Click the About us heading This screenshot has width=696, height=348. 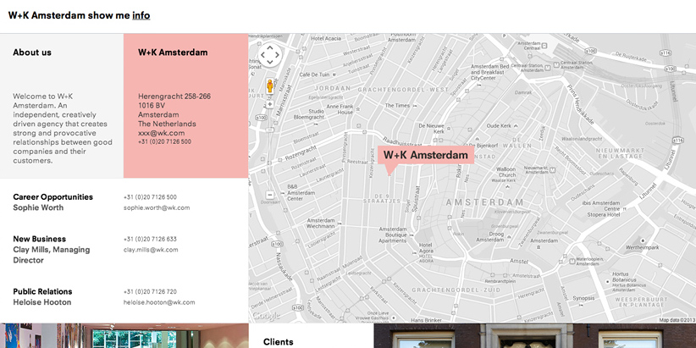tap(32, 52)
